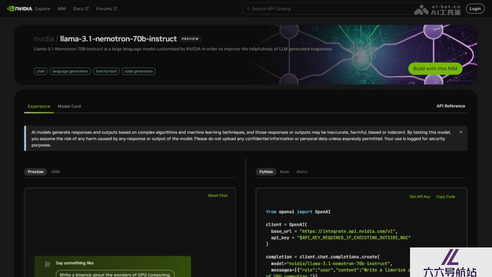Select the Preview view toggle
The height and width of the screenshot is (277, 492).
36,172
